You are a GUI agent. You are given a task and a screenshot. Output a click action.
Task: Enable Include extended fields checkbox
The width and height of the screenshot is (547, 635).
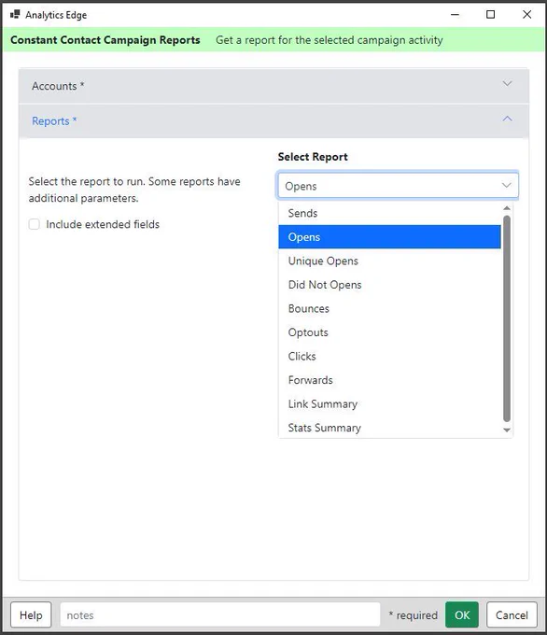point(35,224)
